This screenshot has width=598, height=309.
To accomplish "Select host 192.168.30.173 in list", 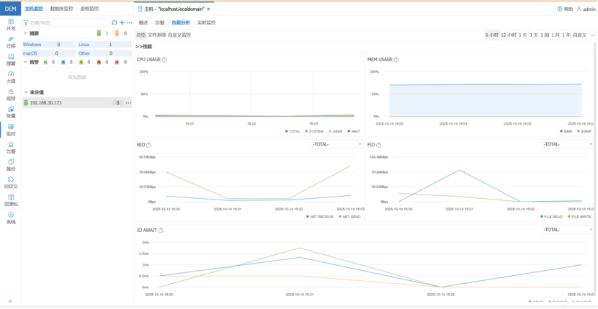I will click(x=77, y=102).
